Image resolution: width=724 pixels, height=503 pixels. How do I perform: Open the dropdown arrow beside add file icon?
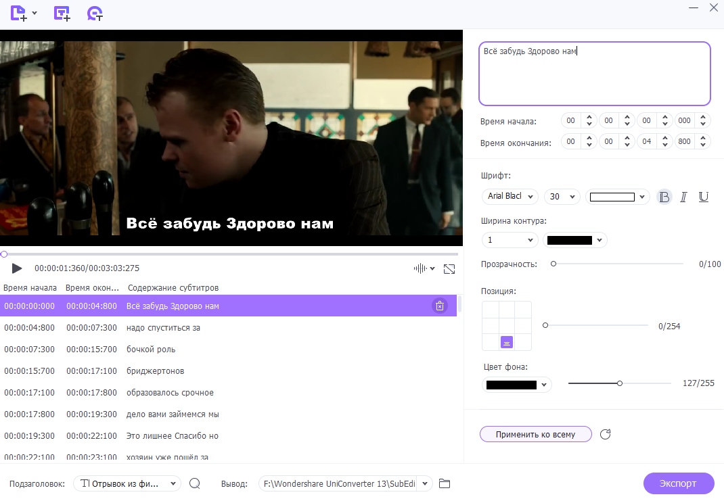34,14
